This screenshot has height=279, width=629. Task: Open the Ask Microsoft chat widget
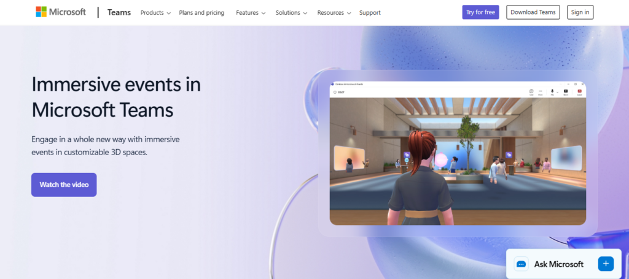point(564,264)
